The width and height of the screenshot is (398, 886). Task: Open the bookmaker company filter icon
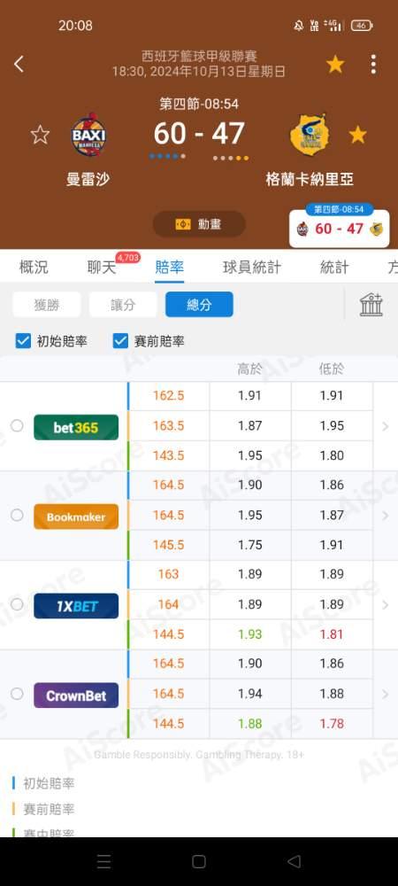click(371, 305)
